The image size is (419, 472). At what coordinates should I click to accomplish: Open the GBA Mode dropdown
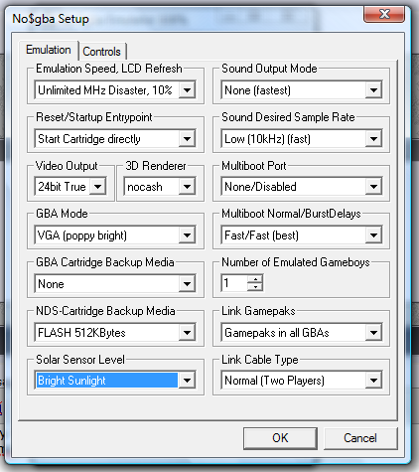pyautogui.click(x=115, y=236)
